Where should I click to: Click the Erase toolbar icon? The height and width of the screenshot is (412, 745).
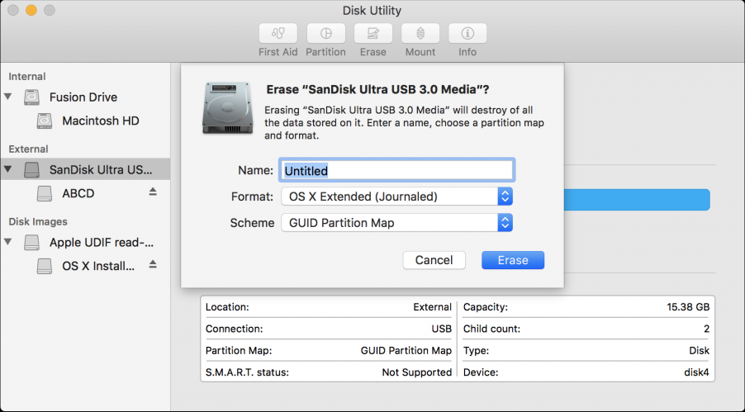pos(372,34)
